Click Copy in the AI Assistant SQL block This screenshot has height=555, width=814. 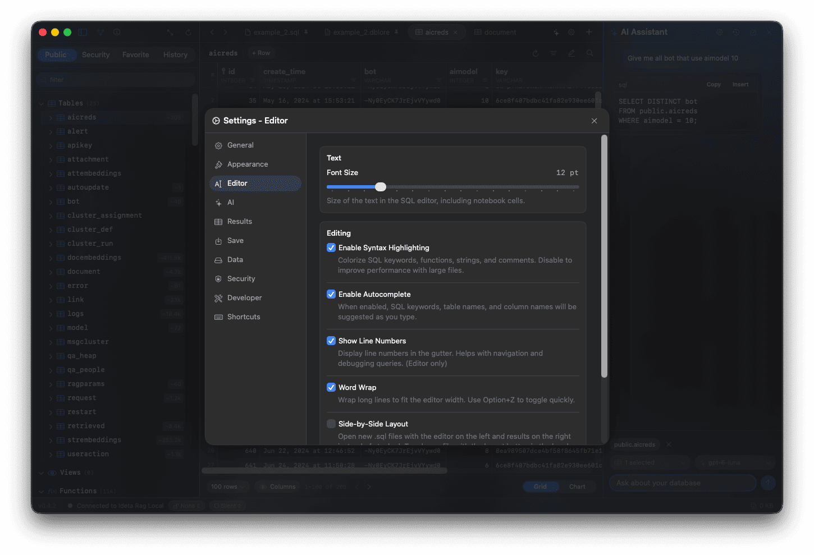(x=714, y=85)
